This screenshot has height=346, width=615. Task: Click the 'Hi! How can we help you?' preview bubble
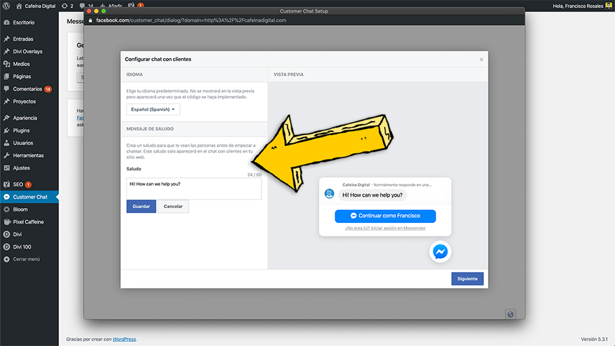click(x=372, y=195)
